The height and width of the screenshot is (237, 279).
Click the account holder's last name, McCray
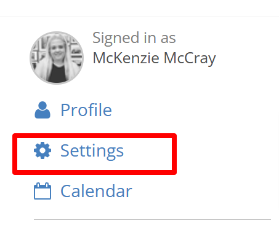(x=190, y=59)
